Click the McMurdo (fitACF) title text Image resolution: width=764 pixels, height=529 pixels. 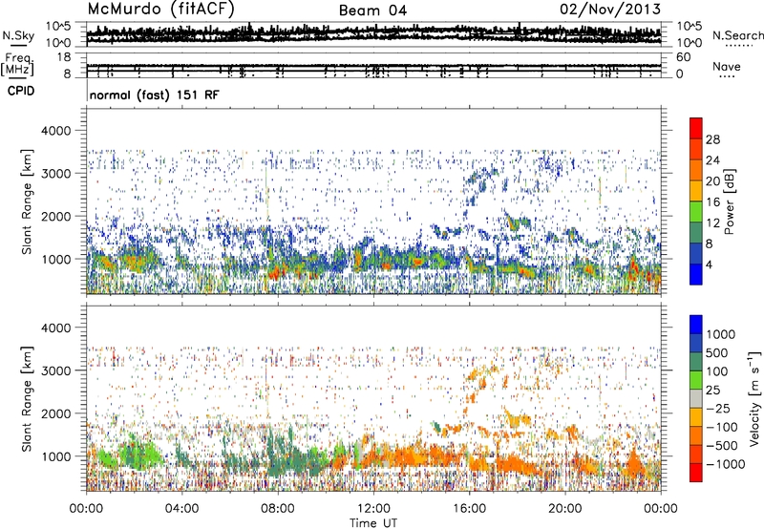click(x=160, y=9)
